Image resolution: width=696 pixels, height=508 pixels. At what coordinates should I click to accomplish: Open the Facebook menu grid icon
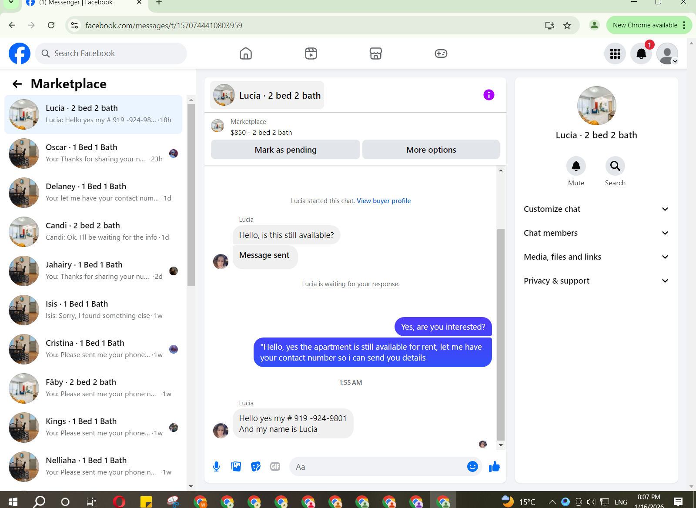(615, 53)
